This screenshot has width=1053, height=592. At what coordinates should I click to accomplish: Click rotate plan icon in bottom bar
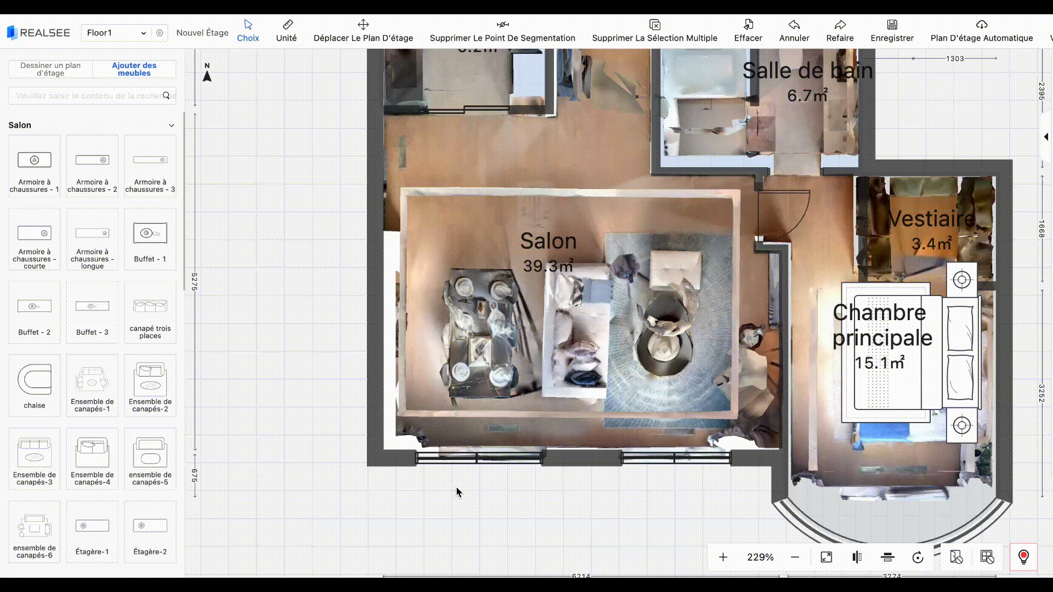coord(918,557)
